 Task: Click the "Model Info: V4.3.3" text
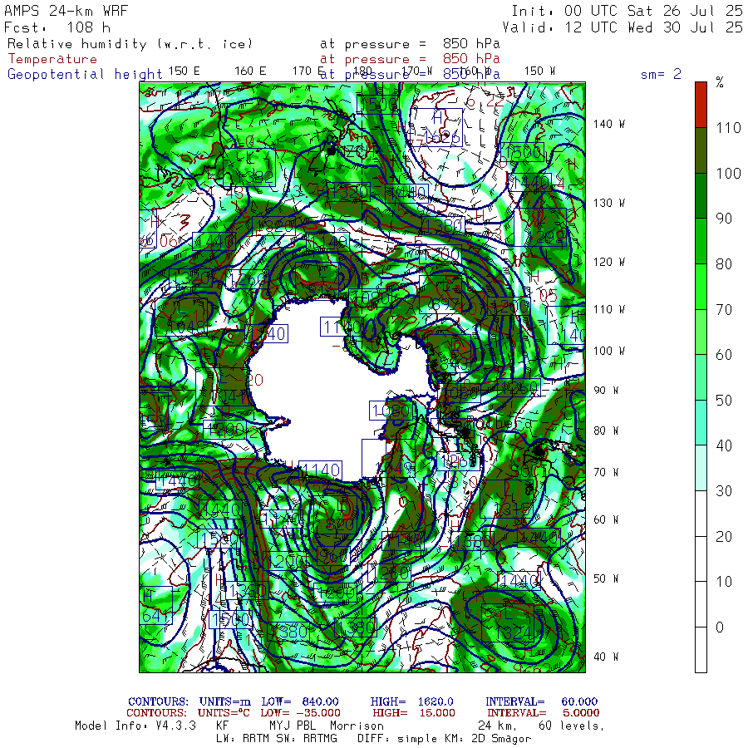point(136,726)
